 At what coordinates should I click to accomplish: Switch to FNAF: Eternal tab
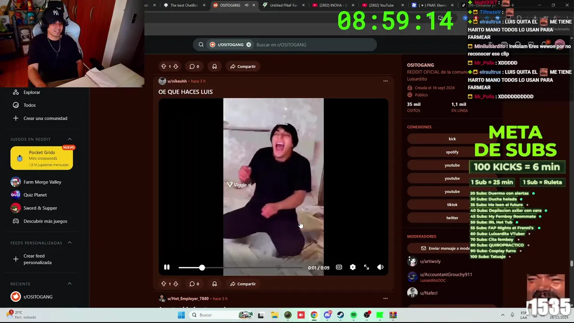point(433,5)
